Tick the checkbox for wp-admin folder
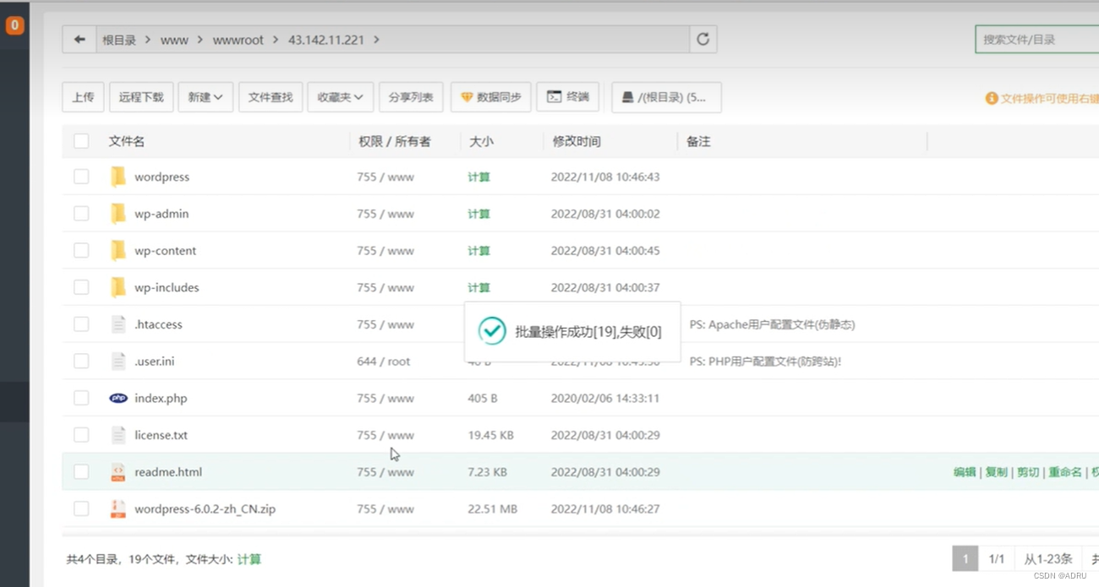Image resolution: width=1099 pixels, height=587 pixels. (81, 214)
